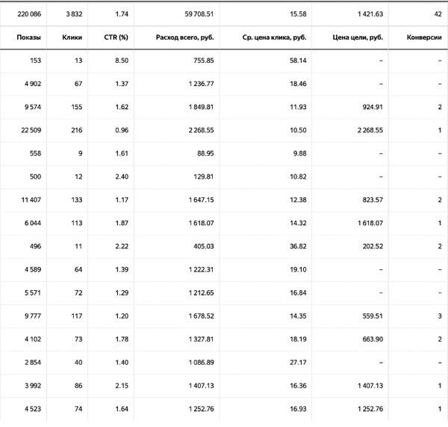
Task: Select the goal price cell 559.51
Action: pos(373,316)
